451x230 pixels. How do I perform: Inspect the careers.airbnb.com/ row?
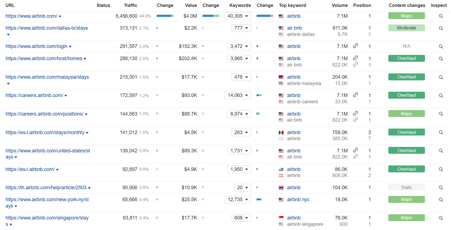441,96
